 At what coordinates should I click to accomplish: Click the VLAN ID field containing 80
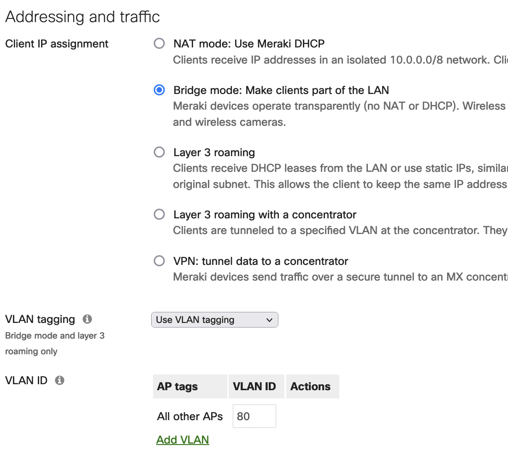[x=254, y=416]
